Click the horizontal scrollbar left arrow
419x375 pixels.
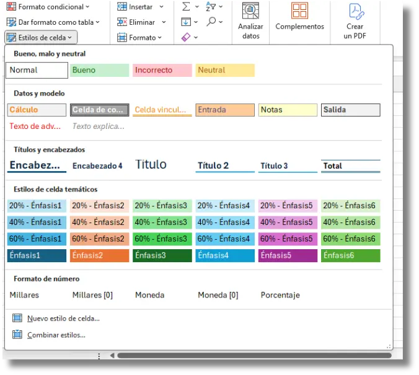point(113,356)
